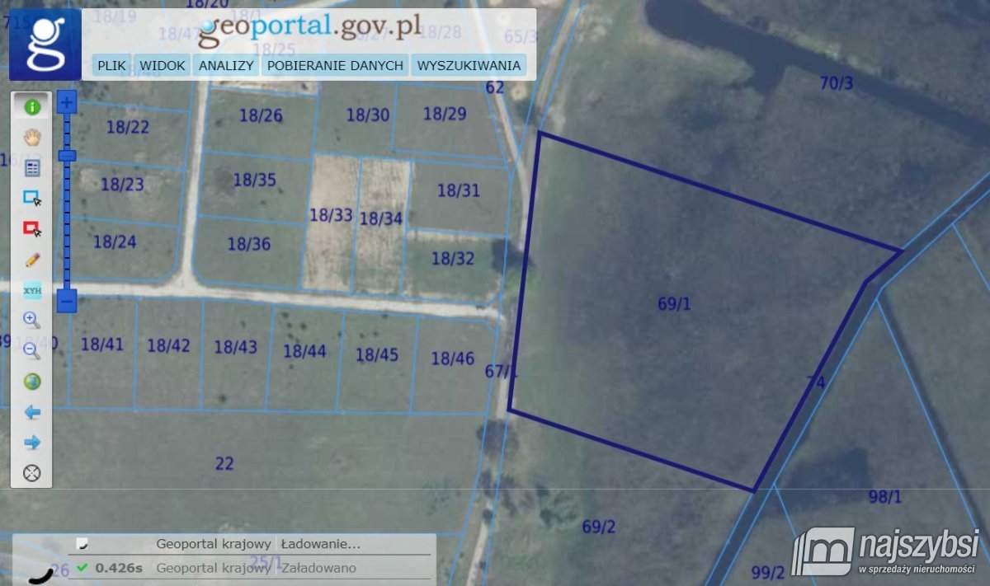Activate the pan hand tool
Viewport: 990px width, 586px height.
(31, 136)
